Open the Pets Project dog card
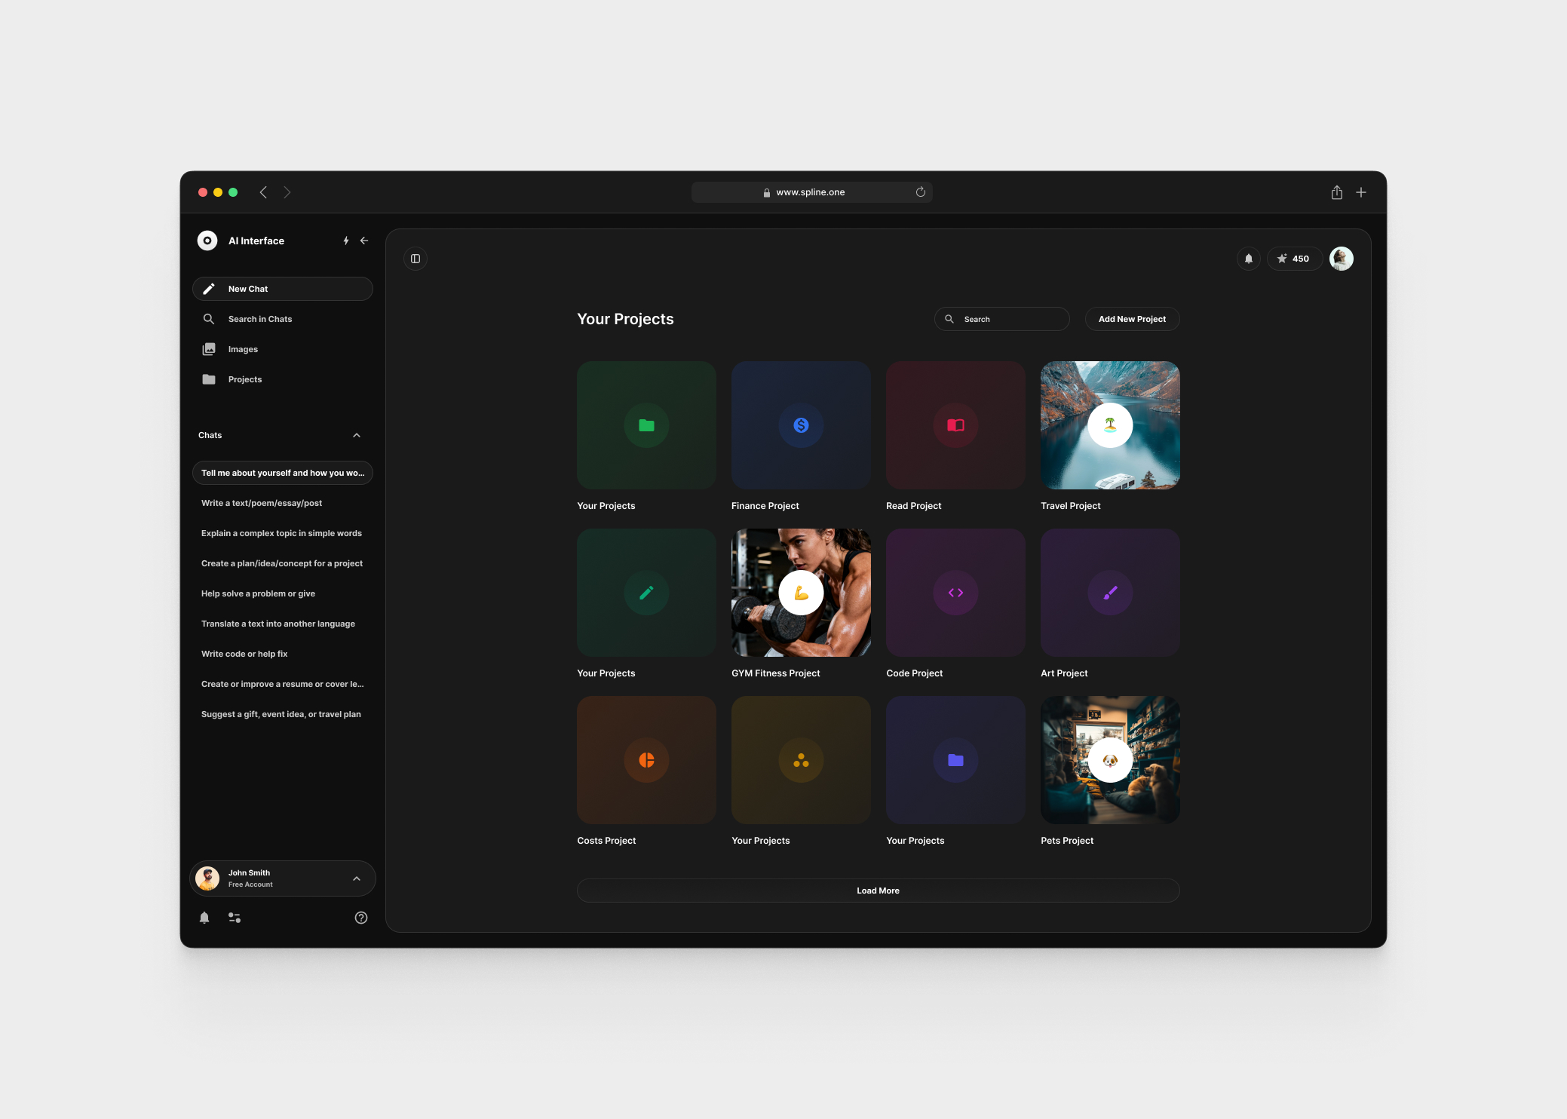The image size is (1567, 1119). [x=1110, y=760]
